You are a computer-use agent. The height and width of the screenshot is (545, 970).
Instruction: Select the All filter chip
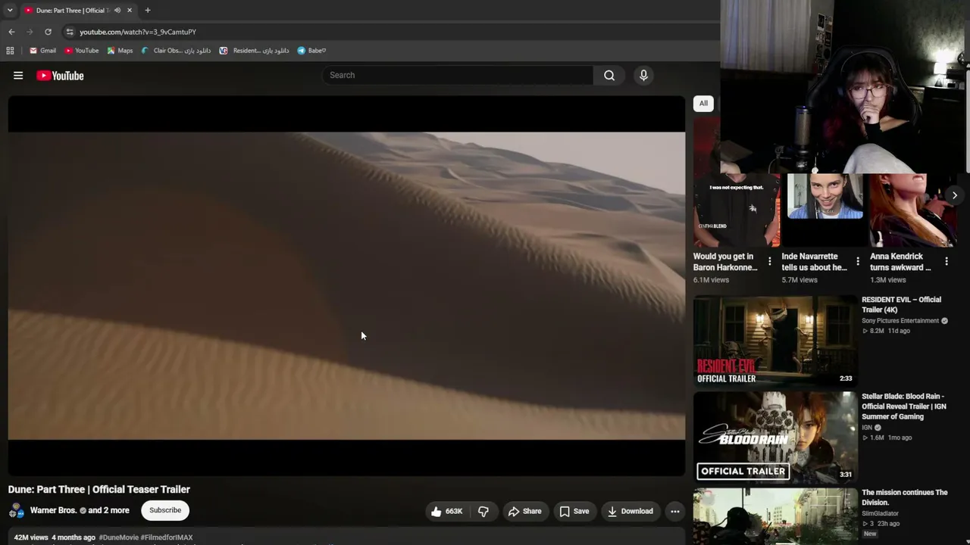[703, 104]
